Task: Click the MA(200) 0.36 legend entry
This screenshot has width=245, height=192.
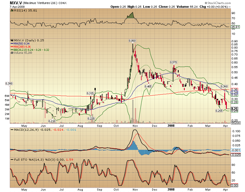Action: (x=22, y=47)
